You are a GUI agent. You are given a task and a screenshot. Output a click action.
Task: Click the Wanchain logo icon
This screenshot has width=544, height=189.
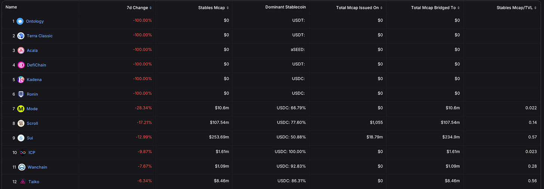coord(22,167)
